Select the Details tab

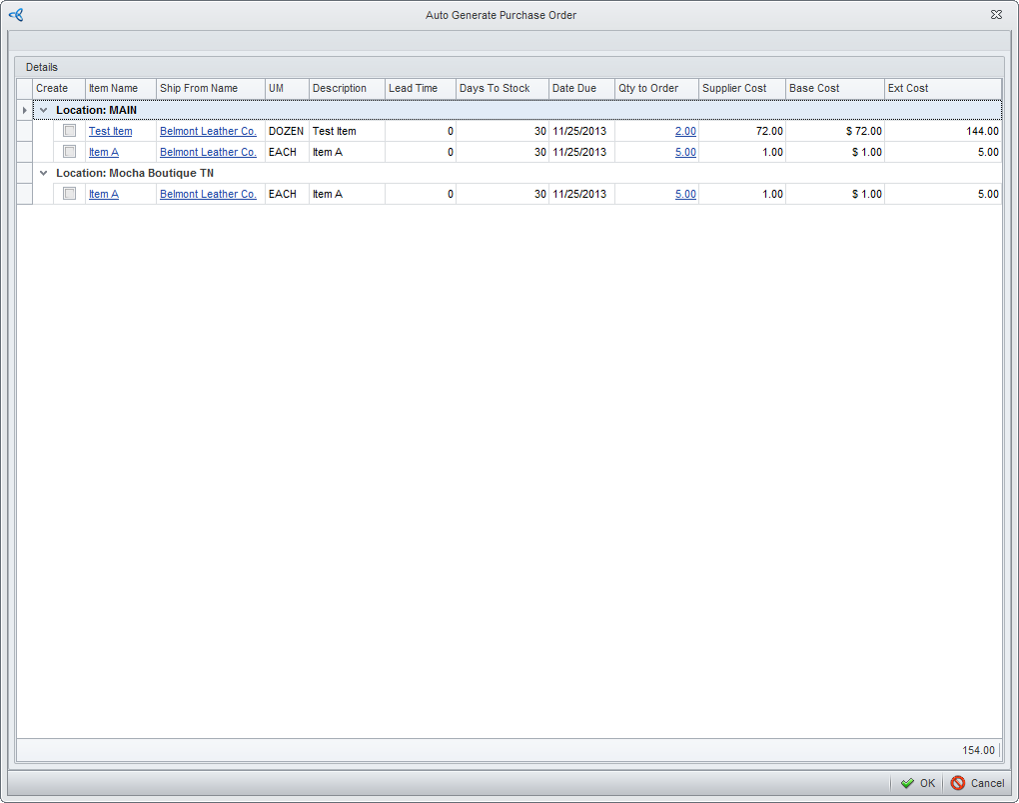click(x=42, y=67)
